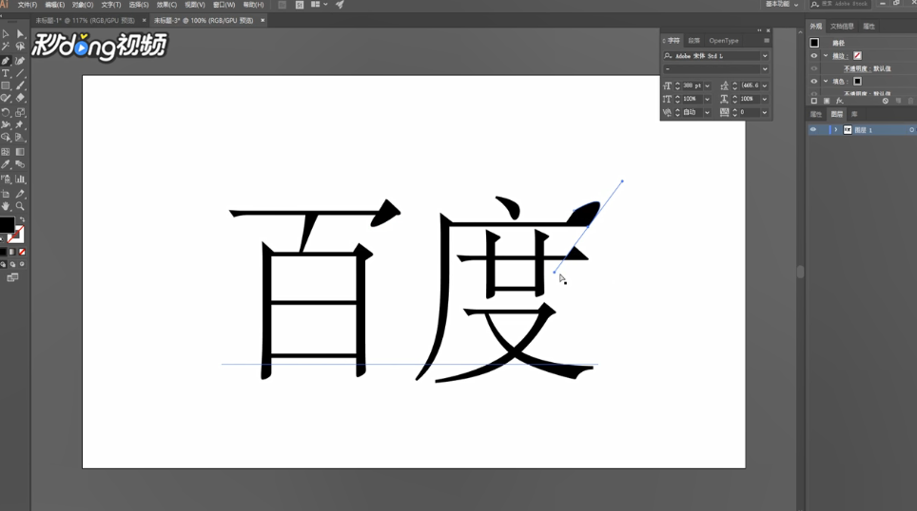Clear appearance button in Appearance panel
This screenshot has height=511, width=917.
(x=886, y=101)
